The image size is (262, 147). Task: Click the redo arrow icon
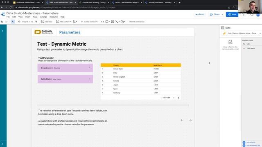coord(7,22)
